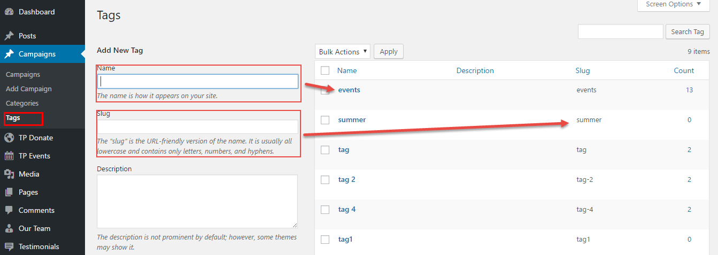Image resolution: width=718 pixels, height=255 pixels.
Task: Check the box next to tag 2
Action: tap(325, 180)
